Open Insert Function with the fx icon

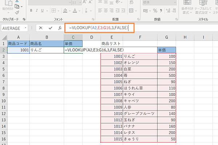pos(59,28)
